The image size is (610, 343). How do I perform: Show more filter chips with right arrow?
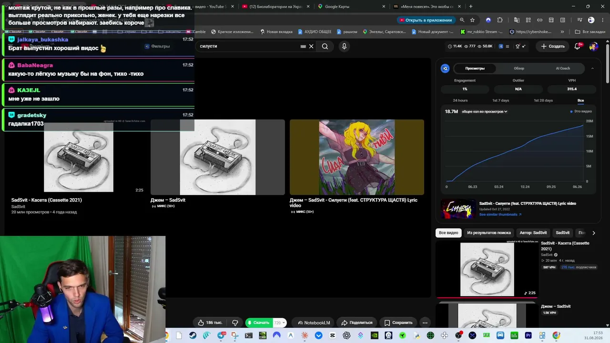pos(593,233)
